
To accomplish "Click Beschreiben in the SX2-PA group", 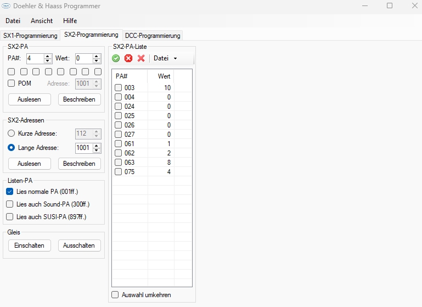I will (80, 99).
